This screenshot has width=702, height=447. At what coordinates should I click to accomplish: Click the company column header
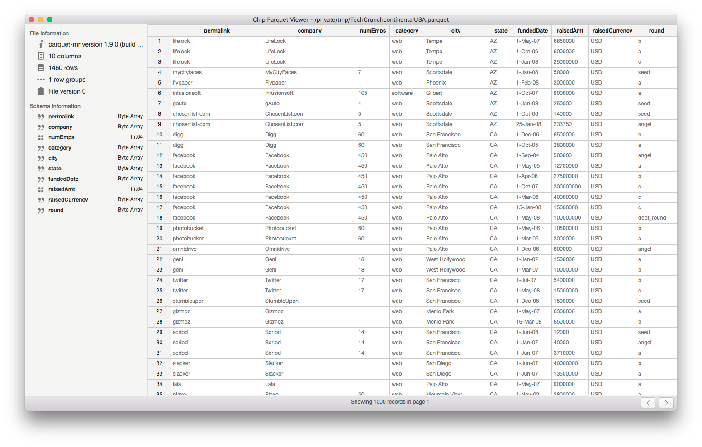coord(309,31)
